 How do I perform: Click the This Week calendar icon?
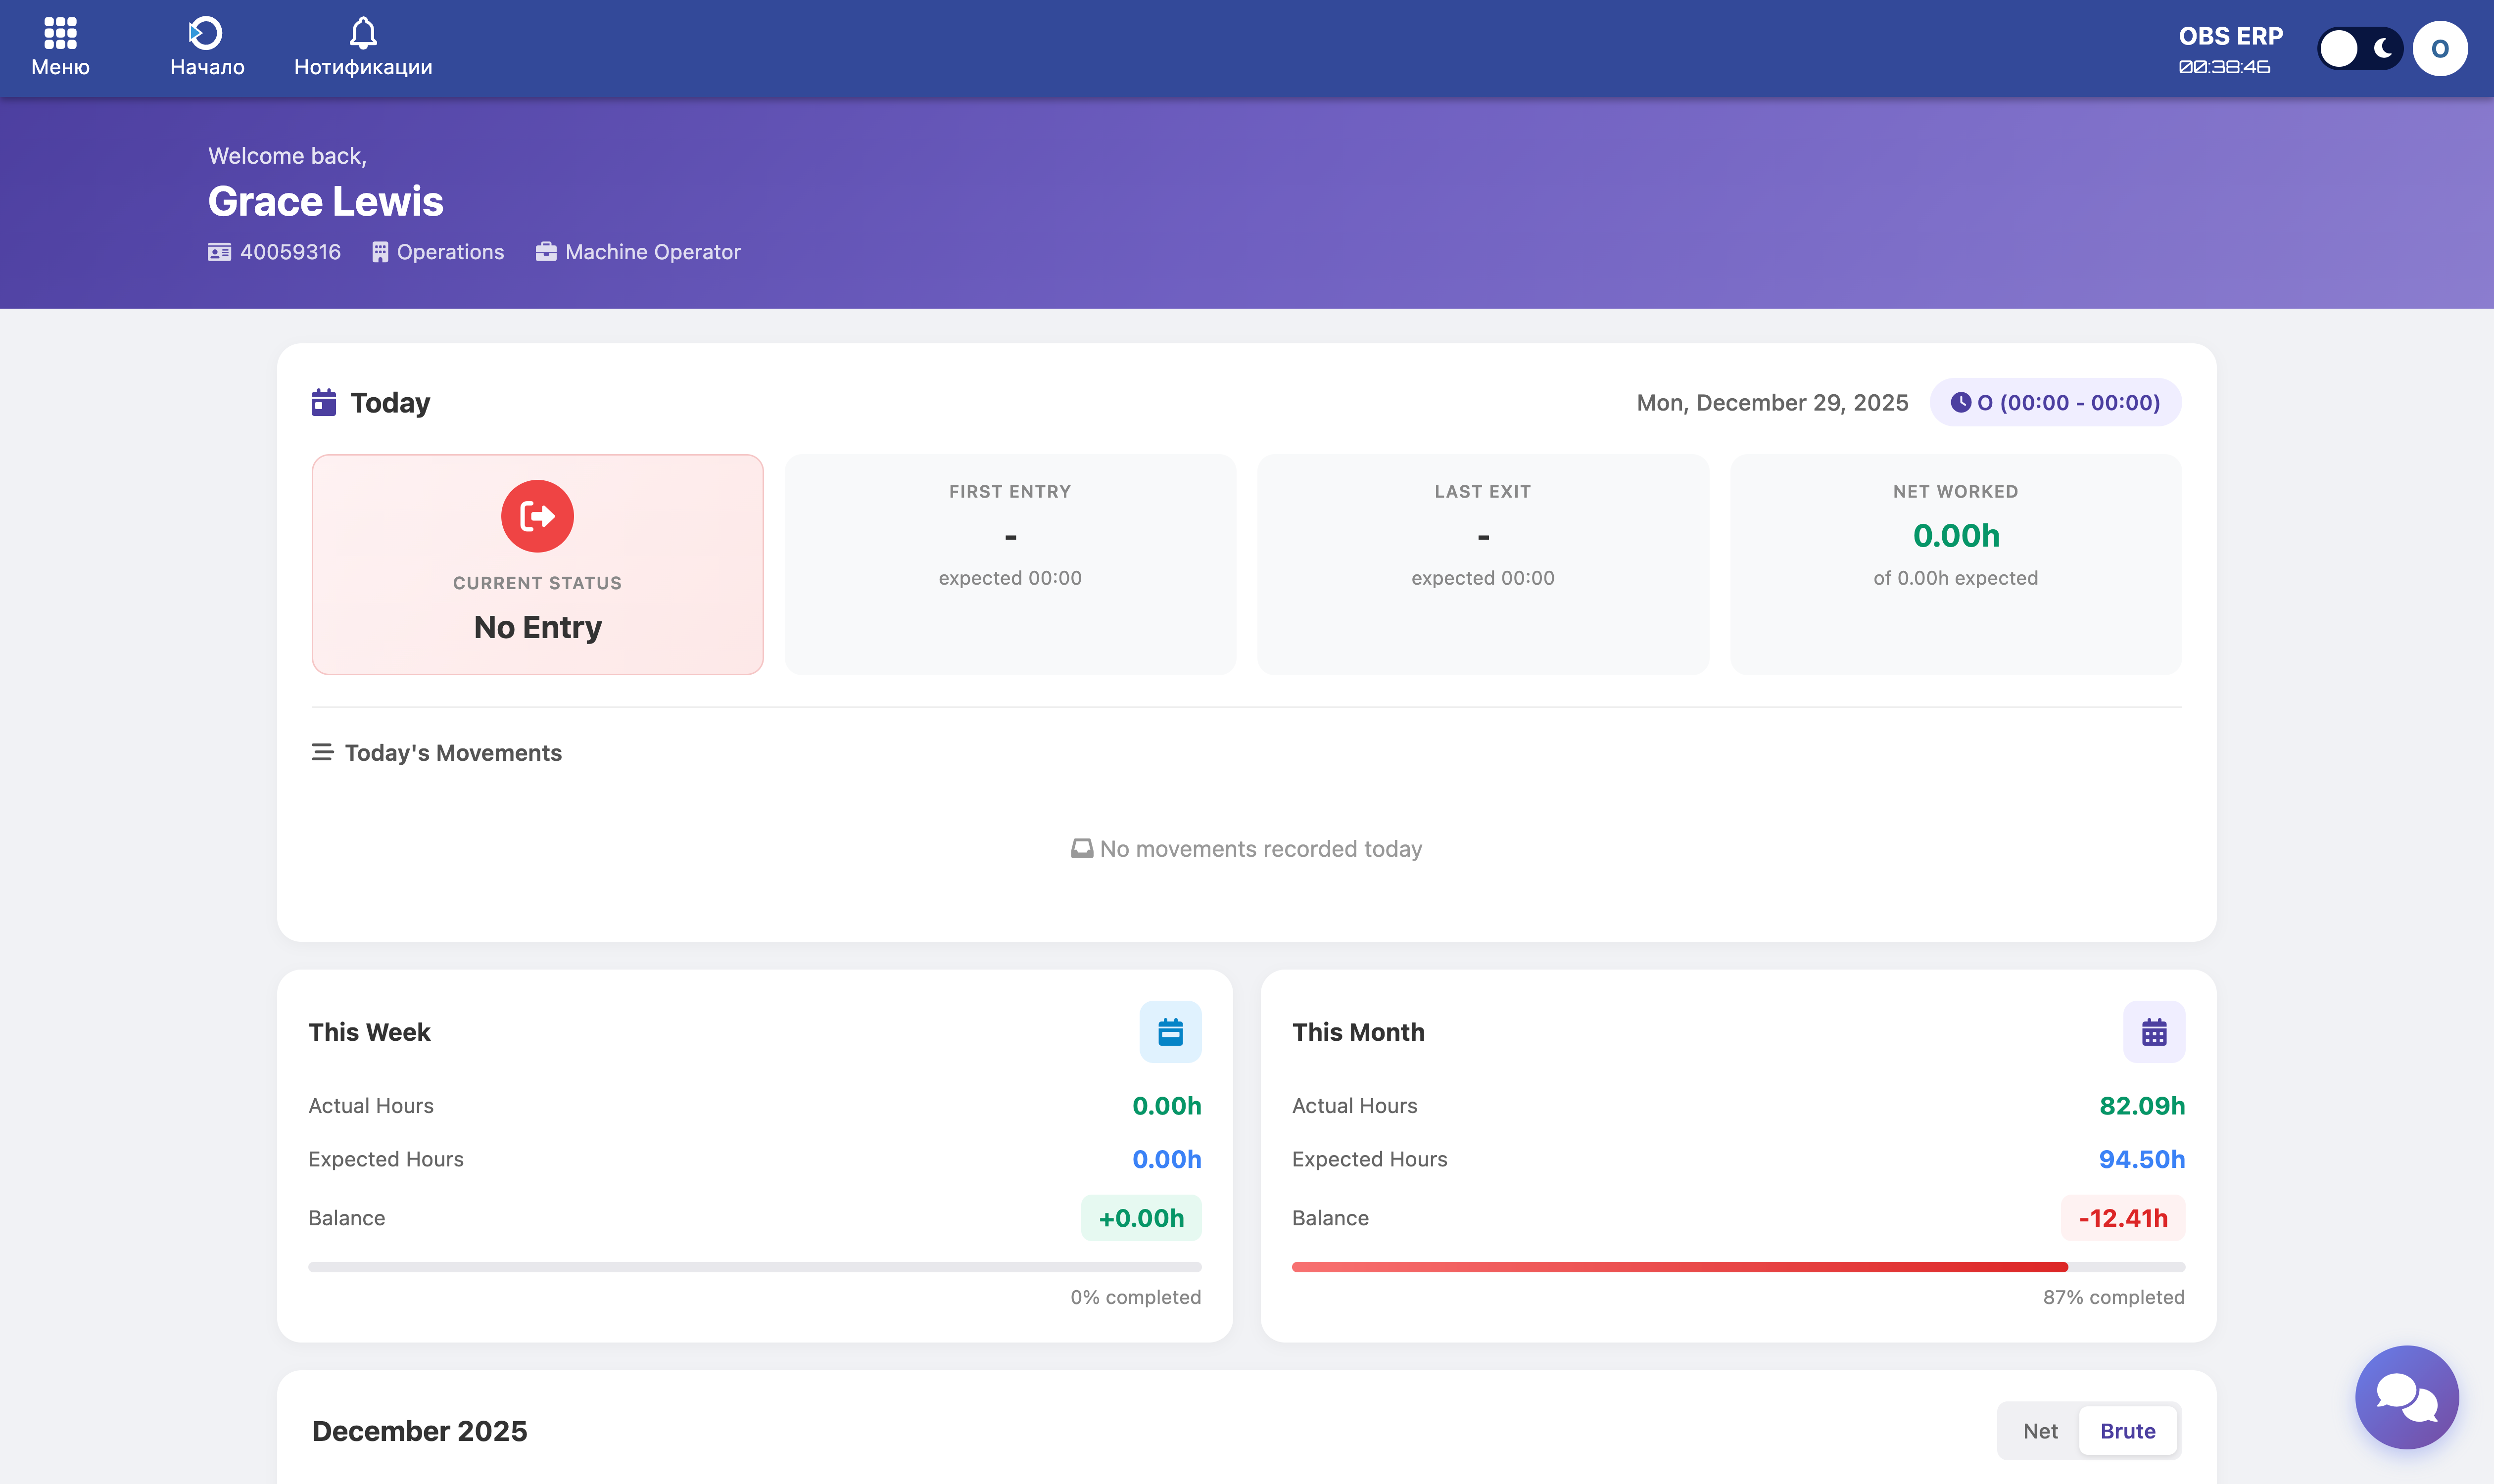(x=1169, y=1031)
